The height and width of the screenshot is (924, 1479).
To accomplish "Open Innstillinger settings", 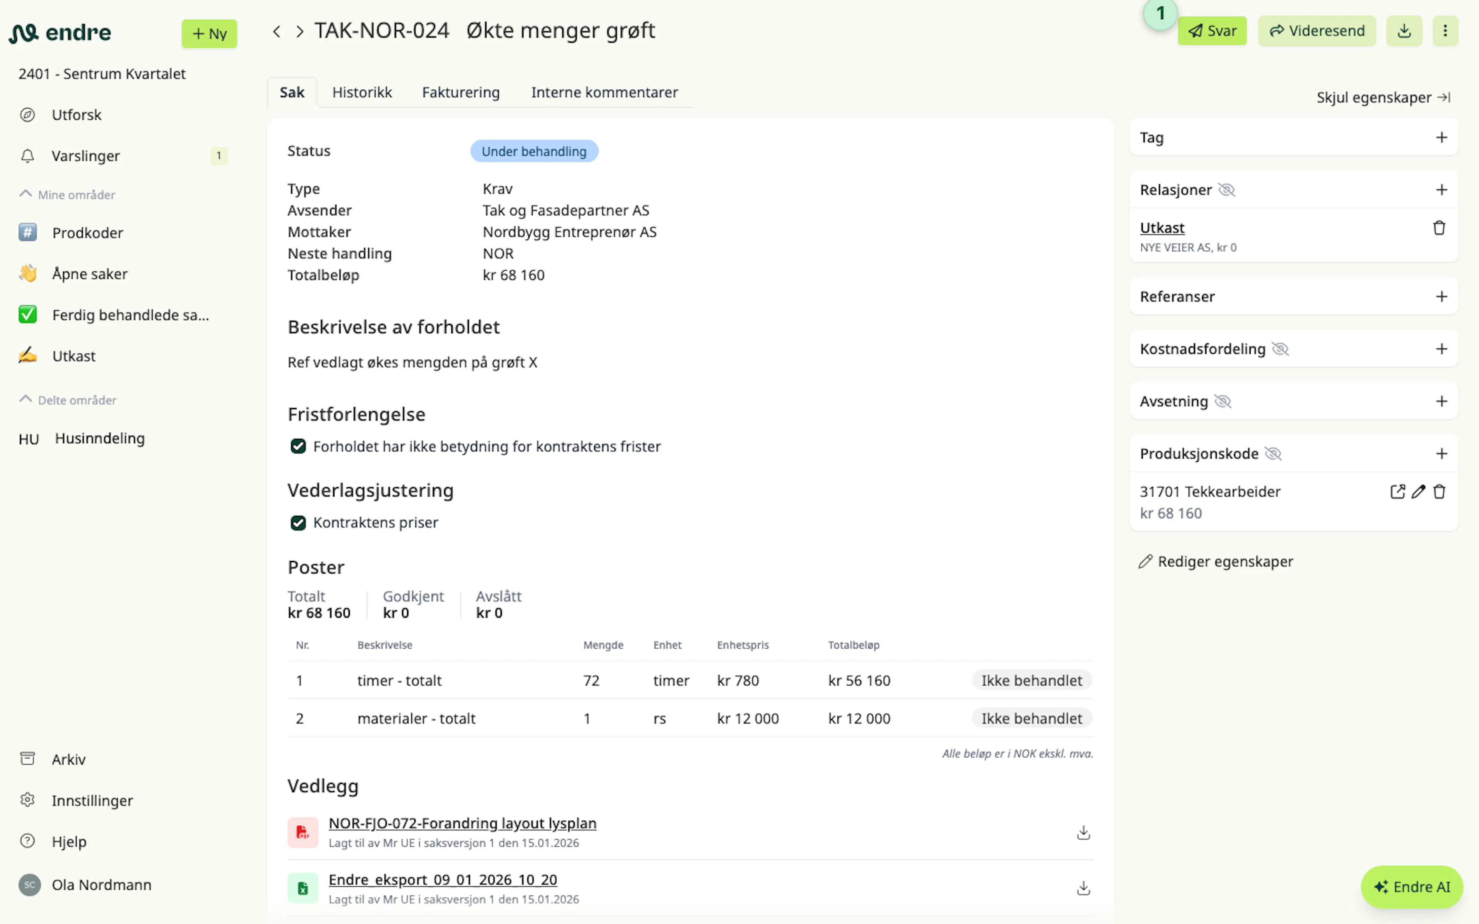I will point(92,800).
